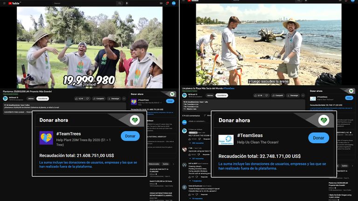Focus the search field in left YouTube window
This screenshot has height=201, width=358.
pos(84,3)
